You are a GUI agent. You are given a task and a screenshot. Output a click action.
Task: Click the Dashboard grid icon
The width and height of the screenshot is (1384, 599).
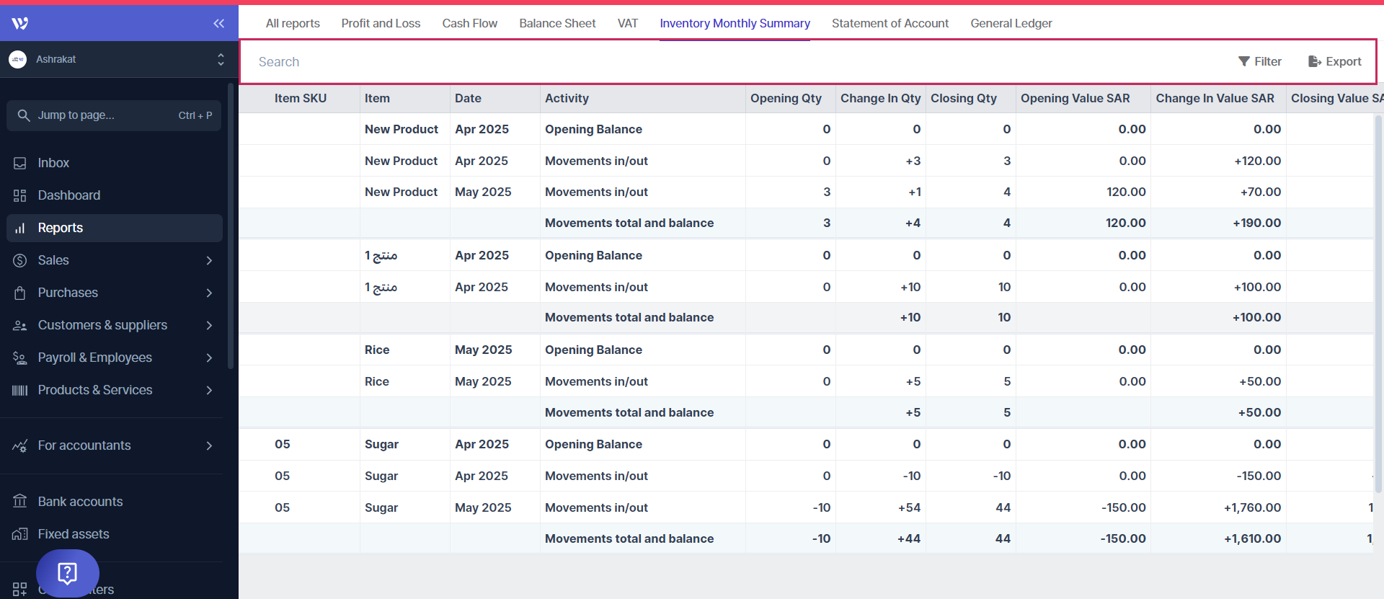point(20,195)
